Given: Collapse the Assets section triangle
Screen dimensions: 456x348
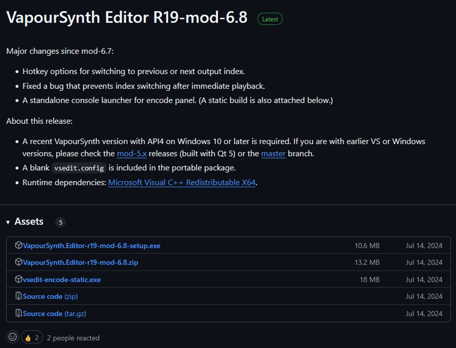Looking at the screenshot, I should click(8, 222).
